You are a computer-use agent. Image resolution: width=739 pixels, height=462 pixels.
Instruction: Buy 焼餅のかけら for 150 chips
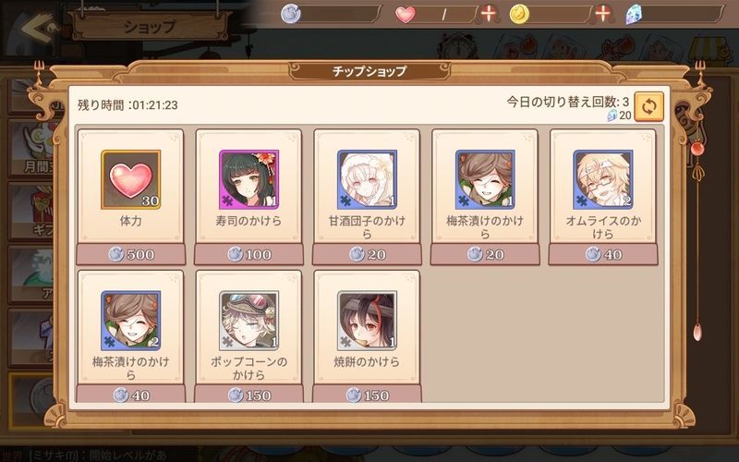[x=367, y=395]
